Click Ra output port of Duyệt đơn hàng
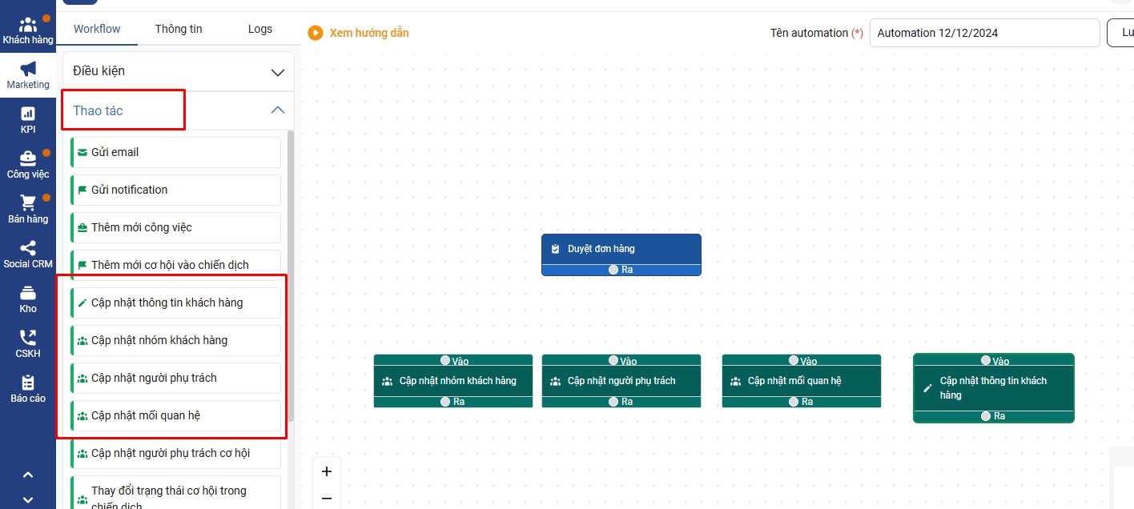 tap(613, 270)
